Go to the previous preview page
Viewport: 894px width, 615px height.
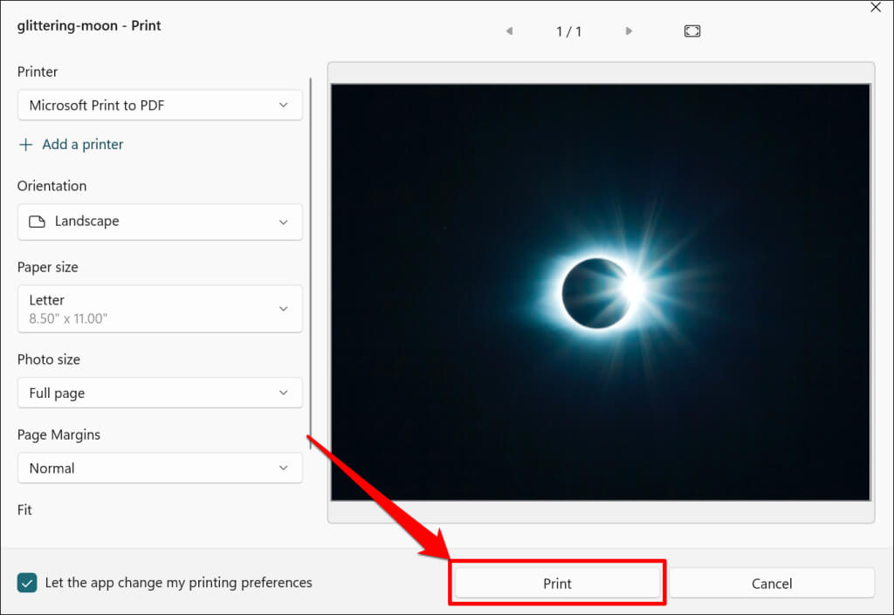coord(509,31)
